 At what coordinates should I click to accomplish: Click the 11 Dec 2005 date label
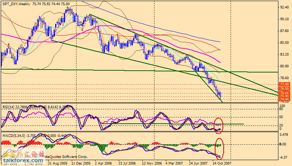coord(81,163)
